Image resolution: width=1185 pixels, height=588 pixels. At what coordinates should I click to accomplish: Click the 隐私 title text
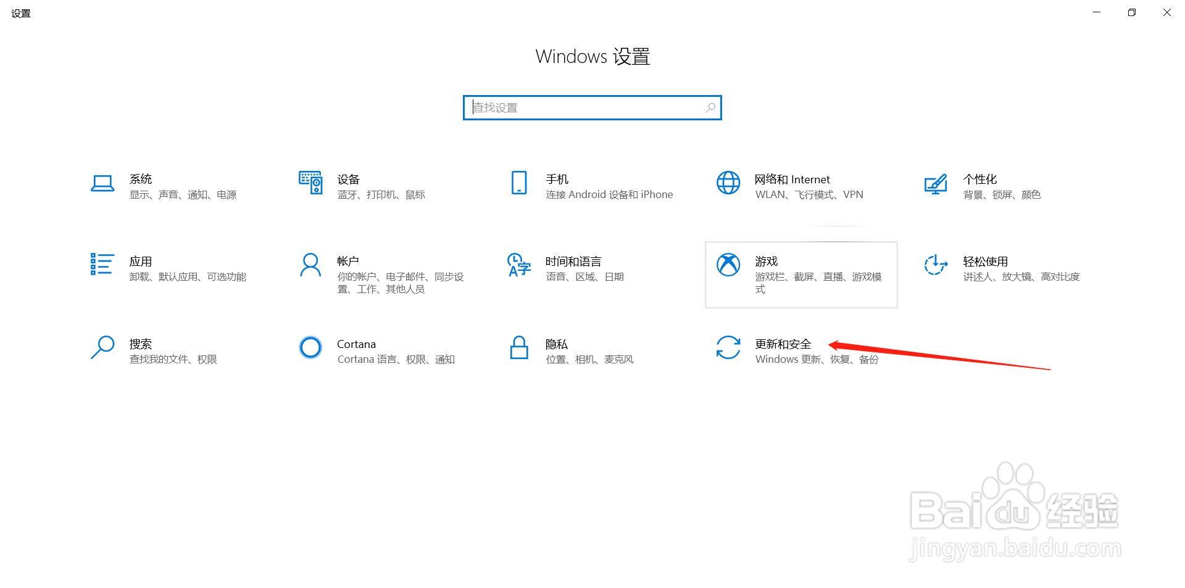(x=557, y=344)
